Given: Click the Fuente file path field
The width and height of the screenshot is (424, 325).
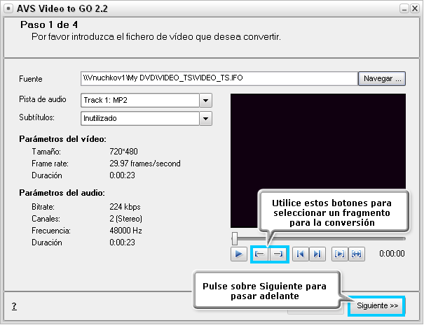Looking at the screenshot, I should tap(219, 78).
